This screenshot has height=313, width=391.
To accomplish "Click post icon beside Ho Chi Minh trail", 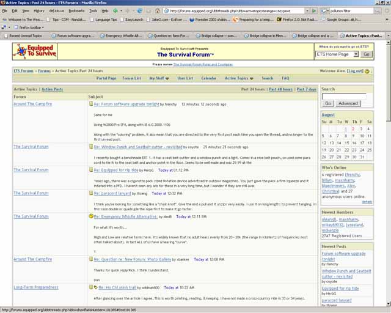I will pos(91,287).
